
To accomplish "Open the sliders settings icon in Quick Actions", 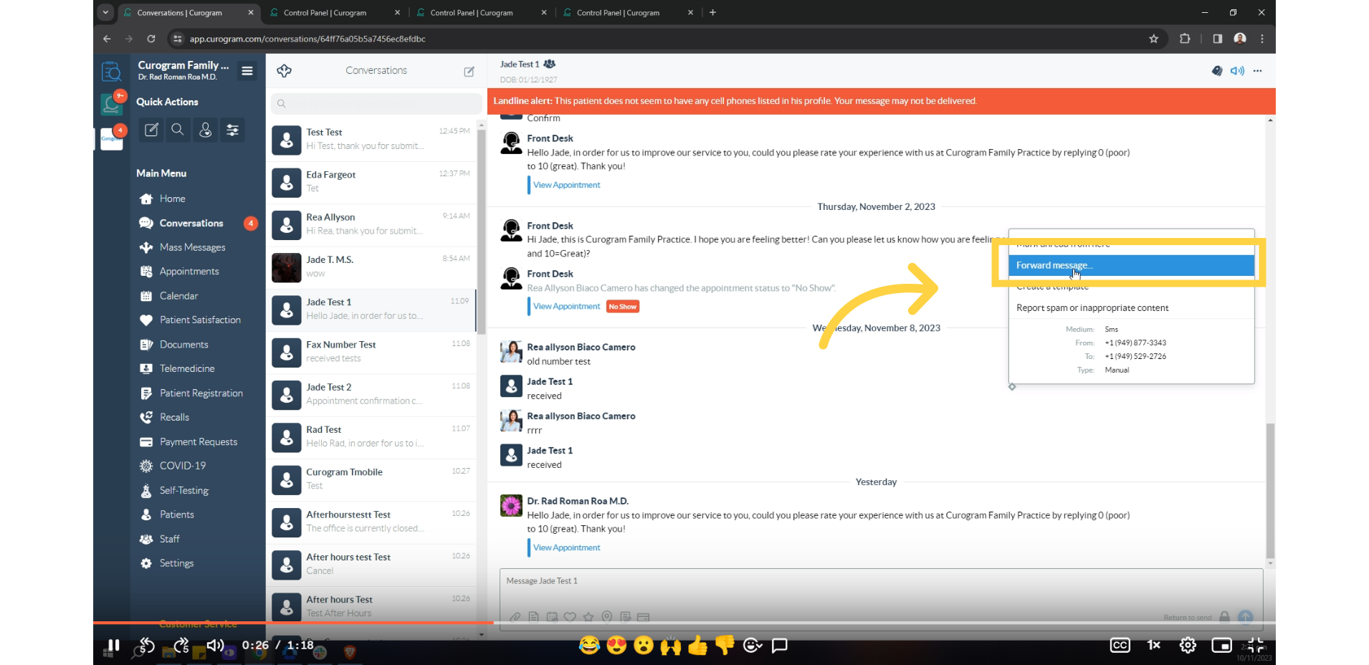I will 232,130.
